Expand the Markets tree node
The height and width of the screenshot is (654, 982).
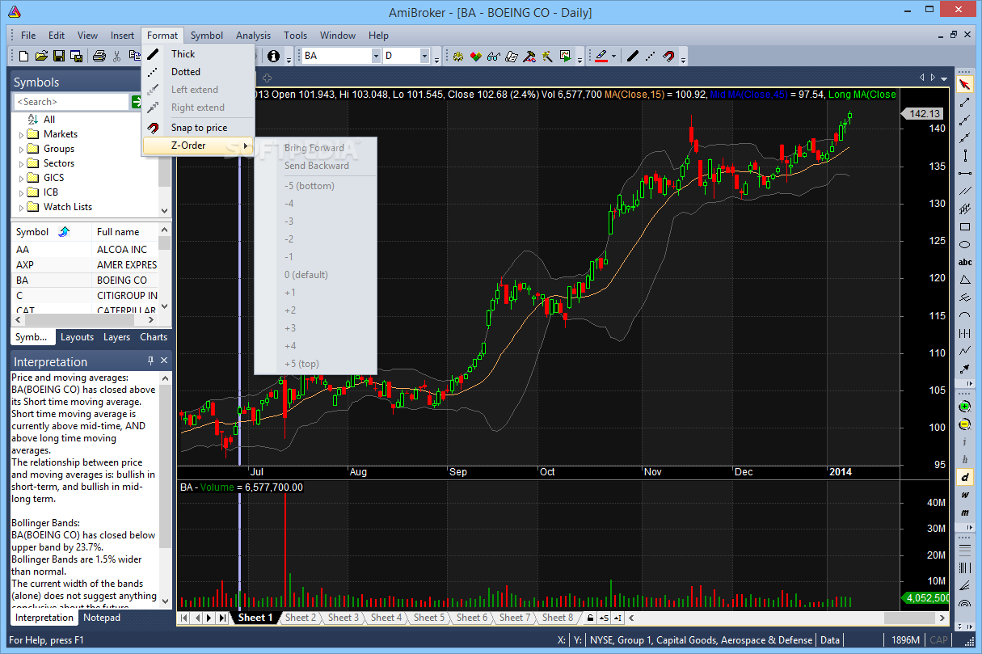(22, 134)
